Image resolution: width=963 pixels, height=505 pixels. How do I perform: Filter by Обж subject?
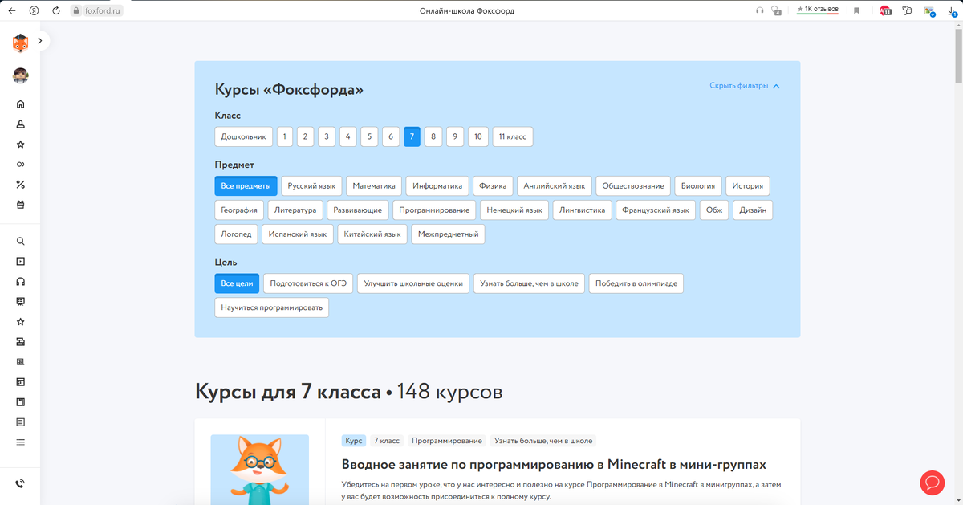click(x=714, y=210)
